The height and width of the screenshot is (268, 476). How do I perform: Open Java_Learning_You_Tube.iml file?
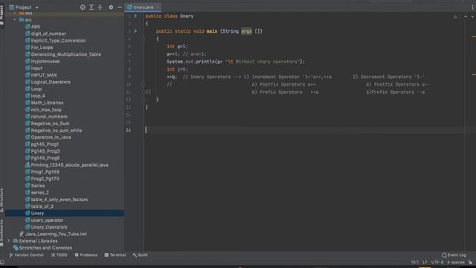[x=56, y=234]
